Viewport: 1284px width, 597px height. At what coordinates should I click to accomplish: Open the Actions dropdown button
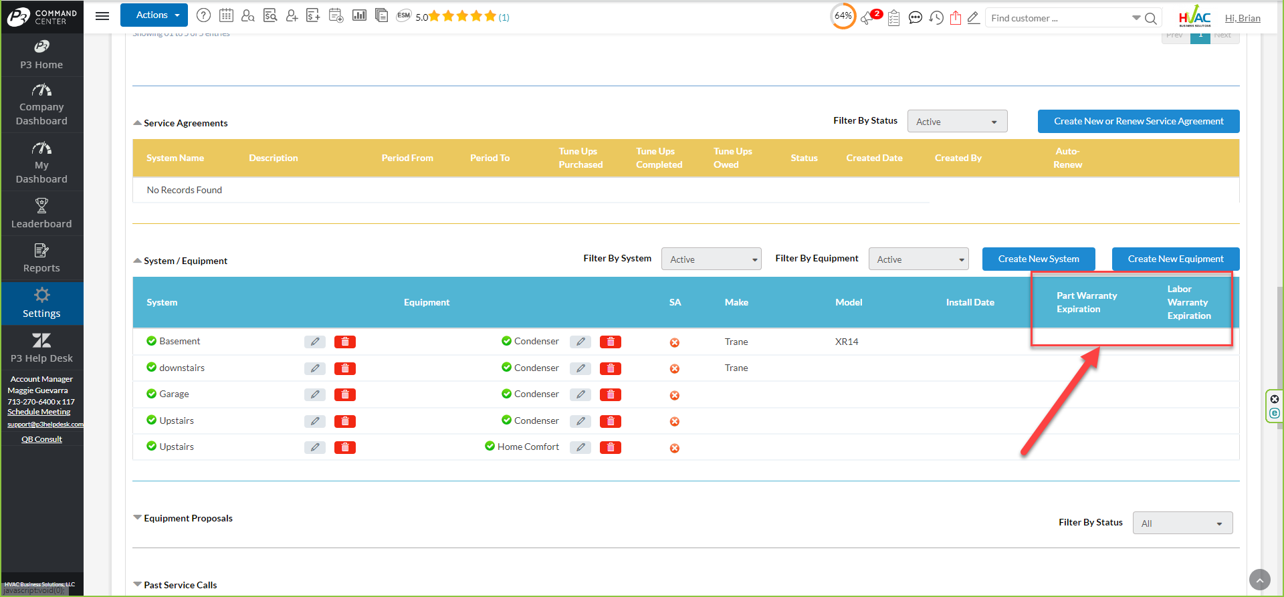154,15
